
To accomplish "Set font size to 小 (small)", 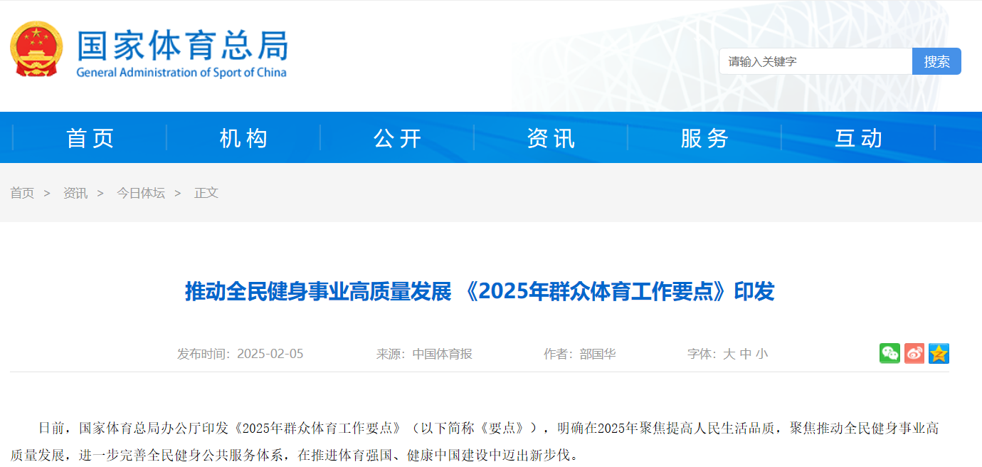I will 762,354.
